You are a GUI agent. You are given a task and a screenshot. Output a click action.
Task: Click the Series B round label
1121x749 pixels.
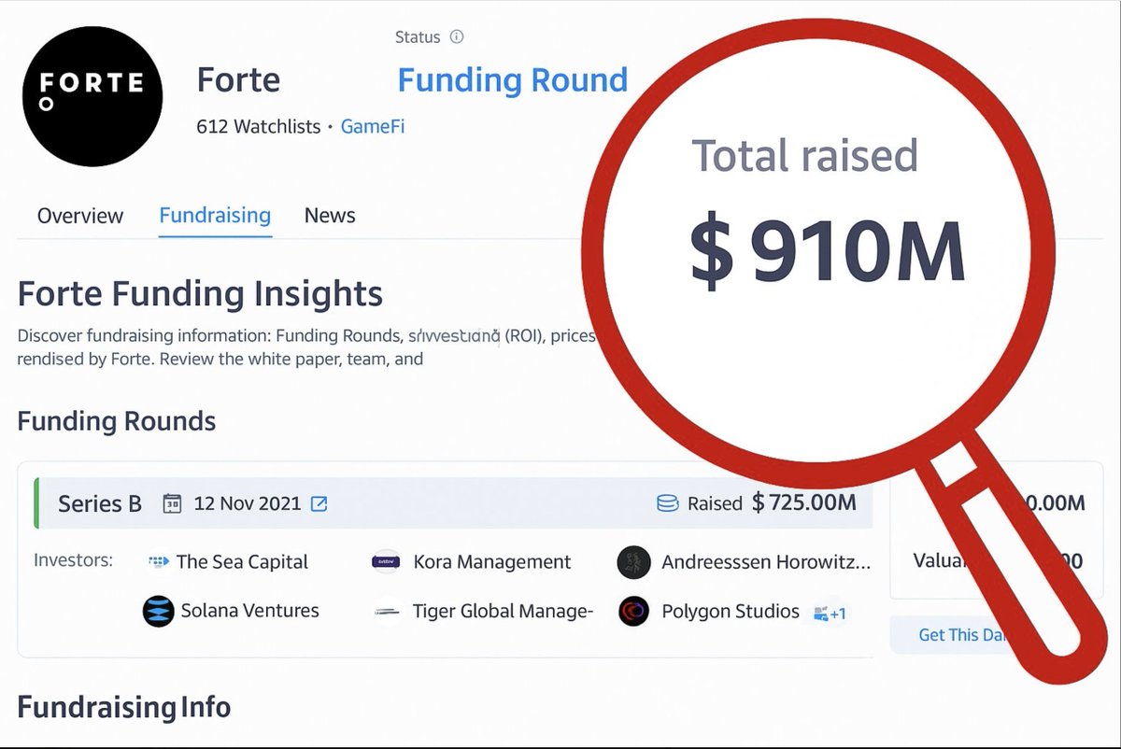pos(100,504)
